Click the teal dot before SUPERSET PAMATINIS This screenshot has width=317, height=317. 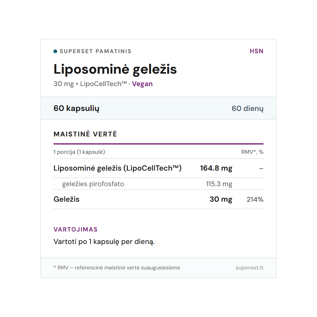pyautogui.click(x=55, y=51)
